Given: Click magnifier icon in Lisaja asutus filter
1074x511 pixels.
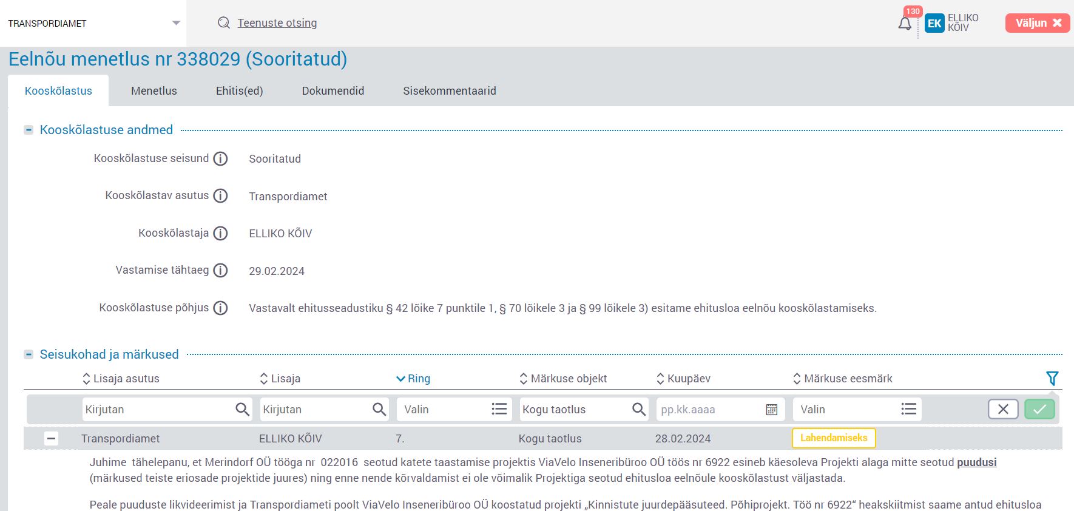Looking at the screenshot, I should [x=242, y=409].
